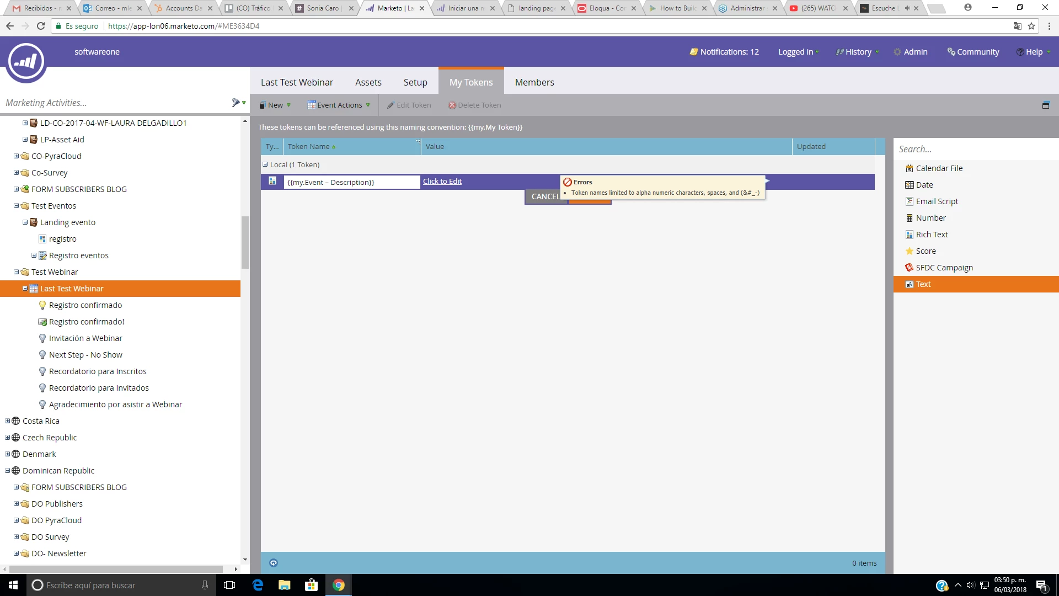The width and height of the screenshot is (1059, 596).
Task: Click the token name input field
Action: click(x=351, y=182)
